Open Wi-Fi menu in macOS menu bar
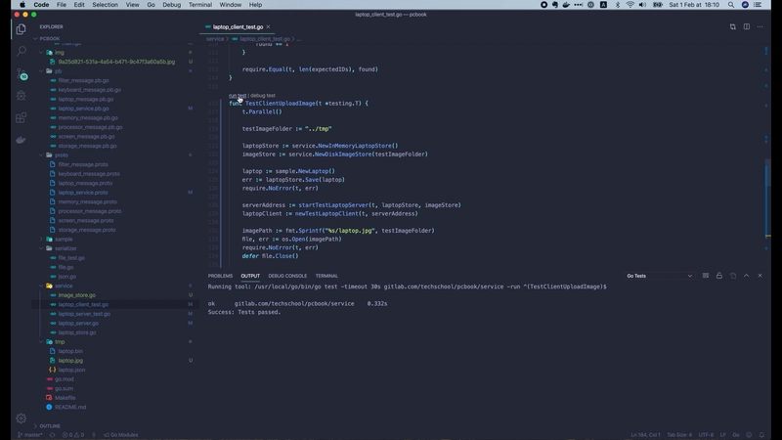The height and width of the screenshot is (440, 782). [x=630, y=5]
